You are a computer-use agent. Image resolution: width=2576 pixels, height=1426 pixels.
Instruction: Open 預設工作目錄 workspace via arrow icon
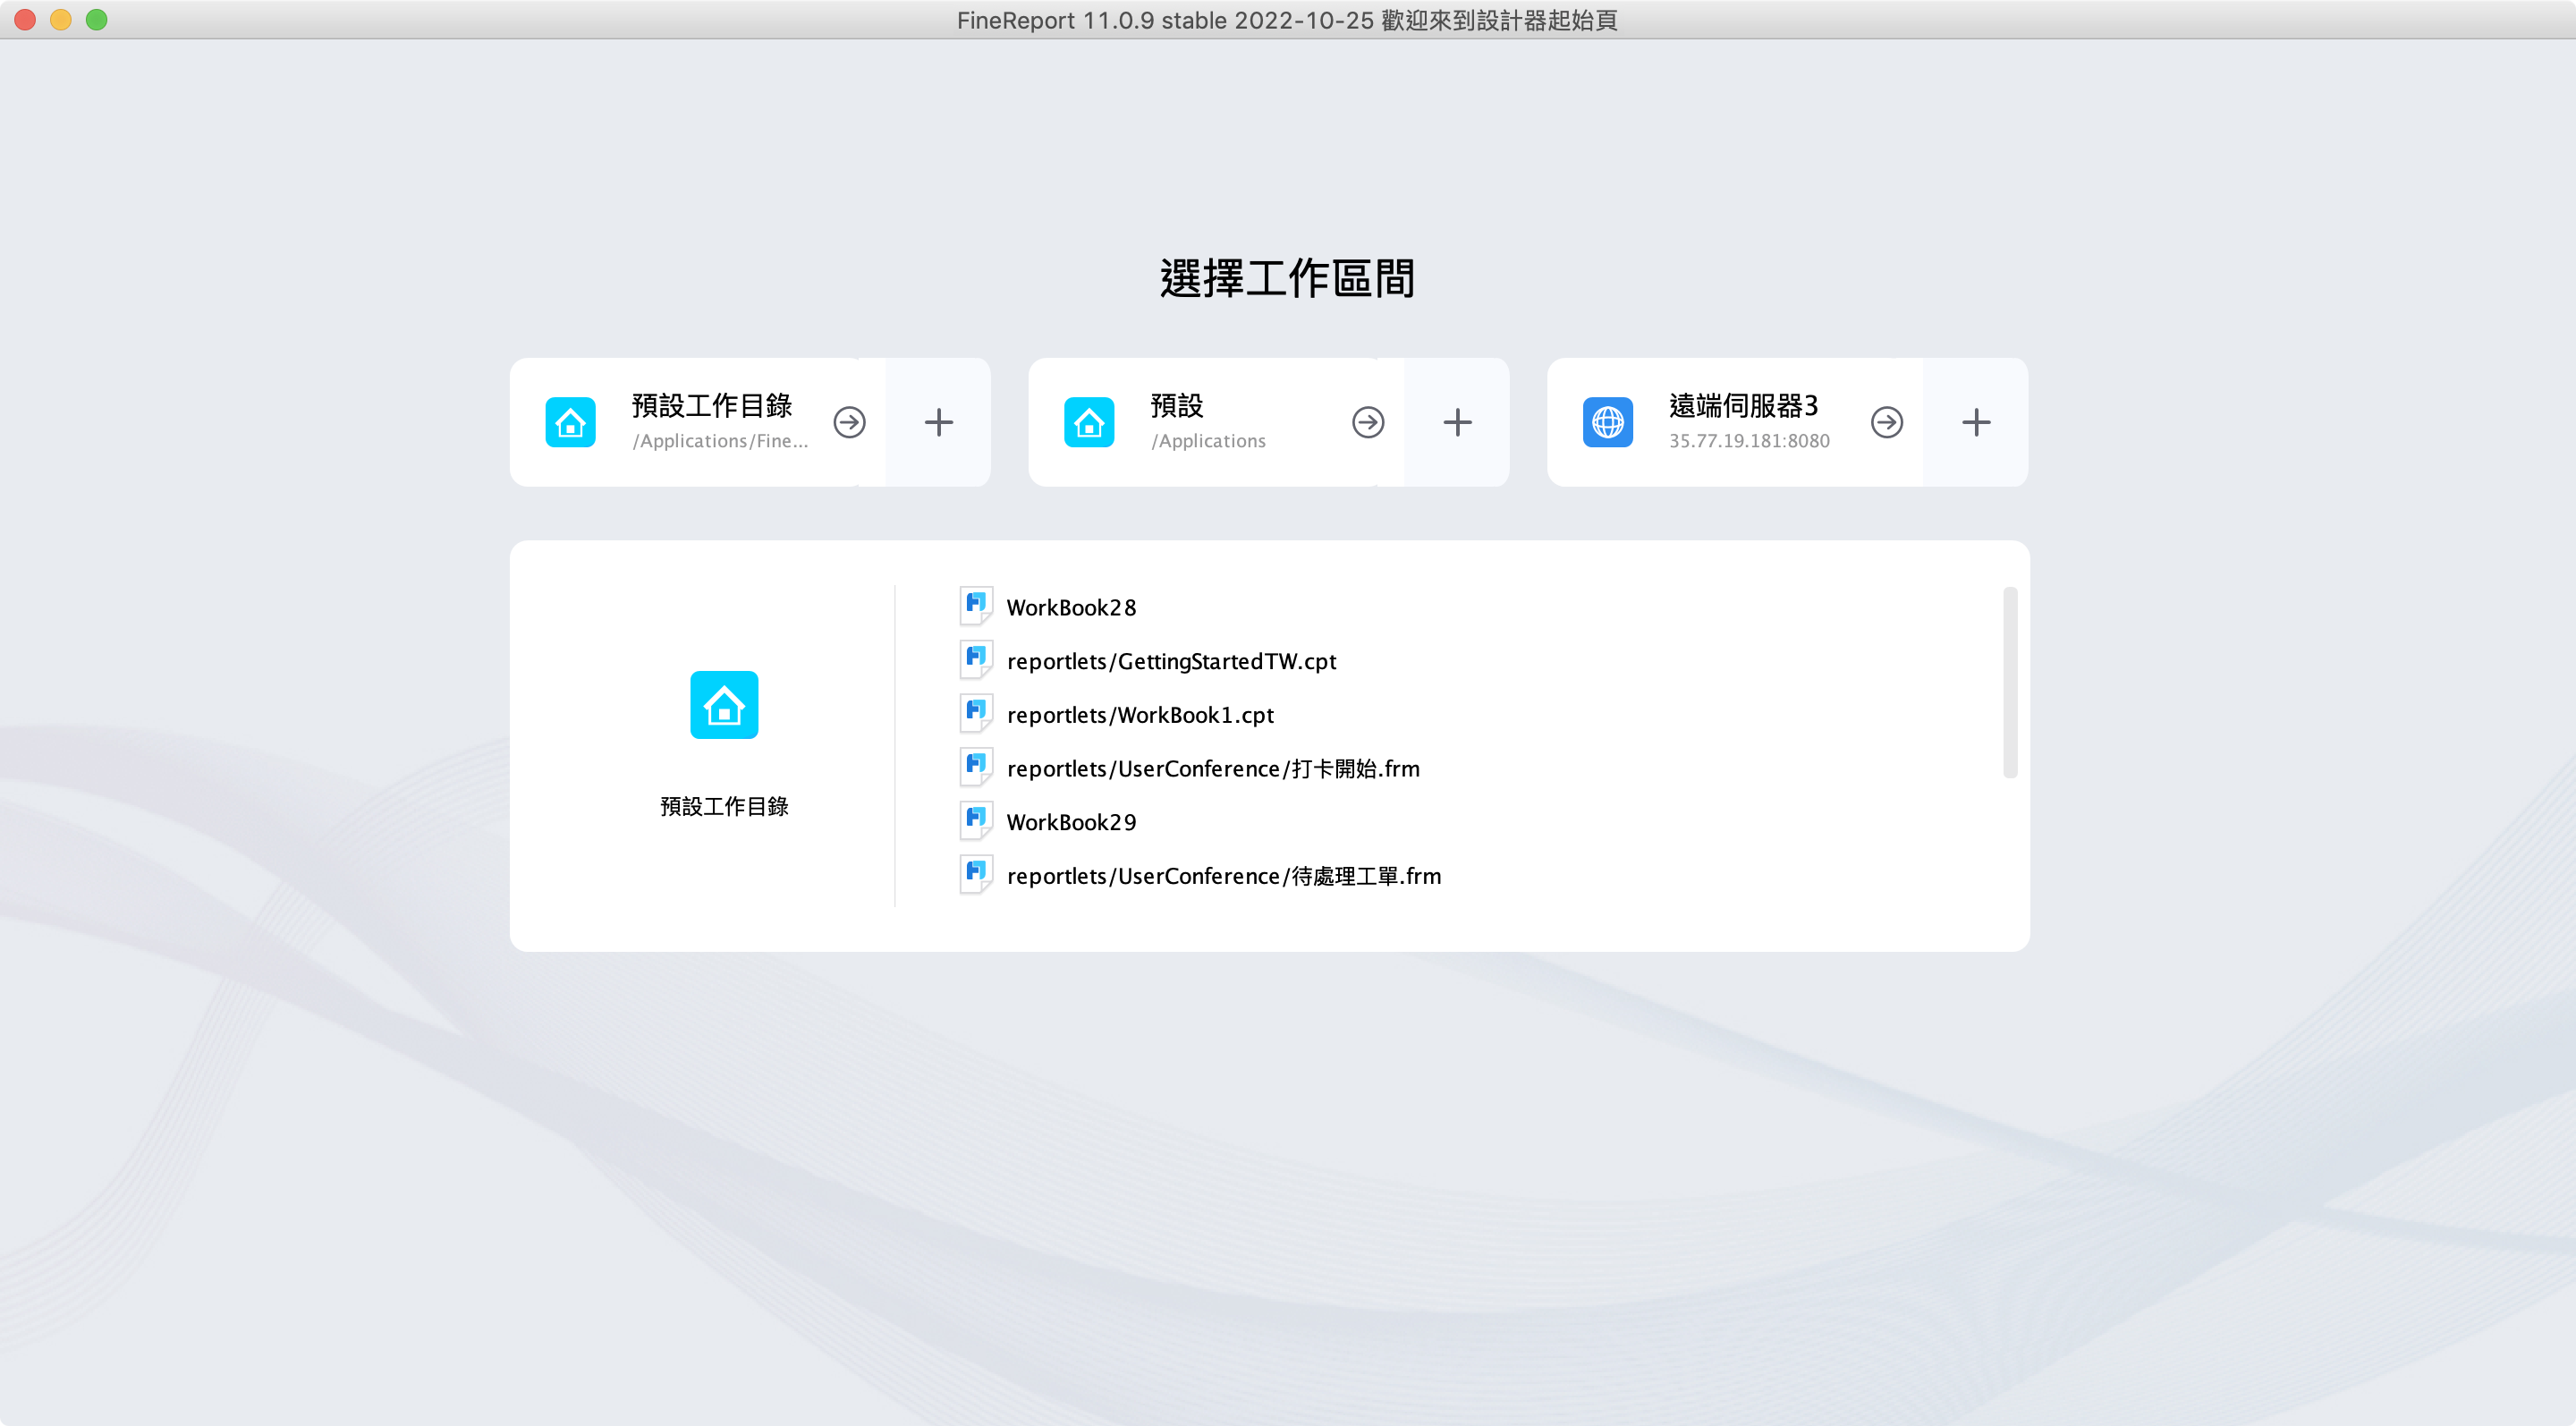coord(850,422)
